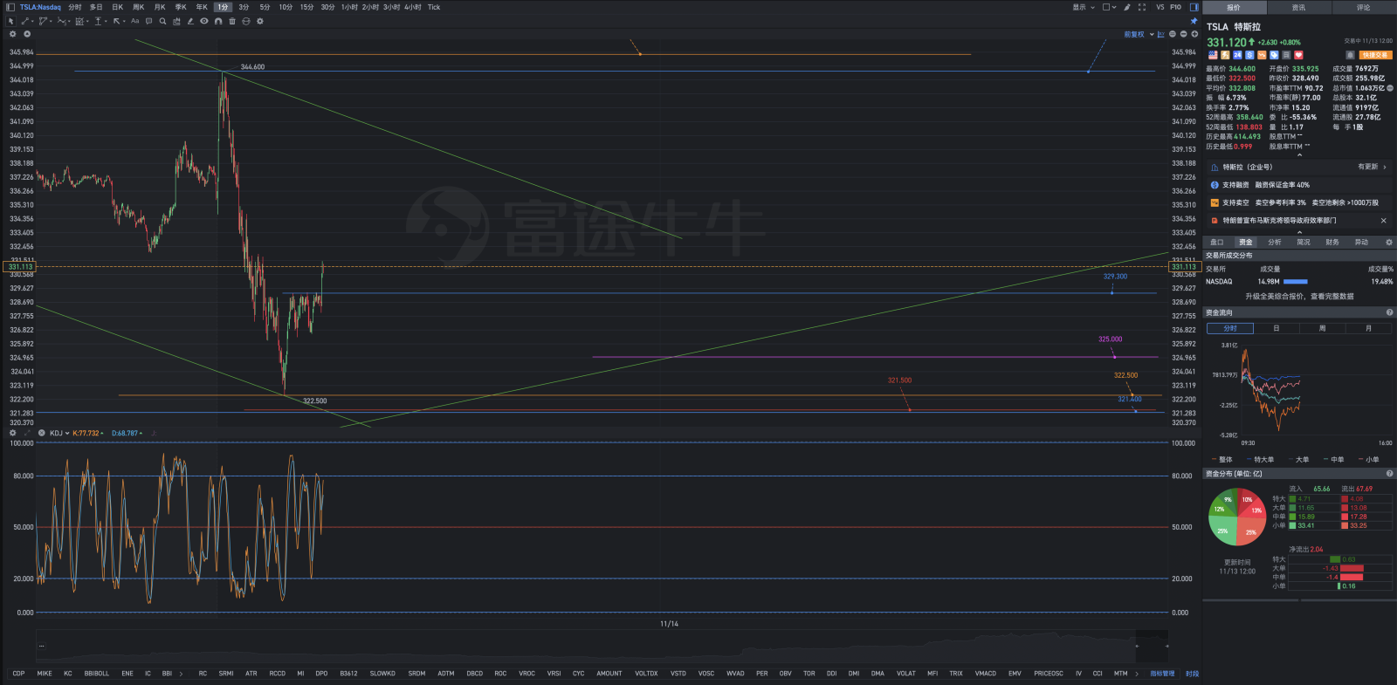Open brush drawing tool in top bar
The height and width of the screenshot is (685, 1397).
1127,7
